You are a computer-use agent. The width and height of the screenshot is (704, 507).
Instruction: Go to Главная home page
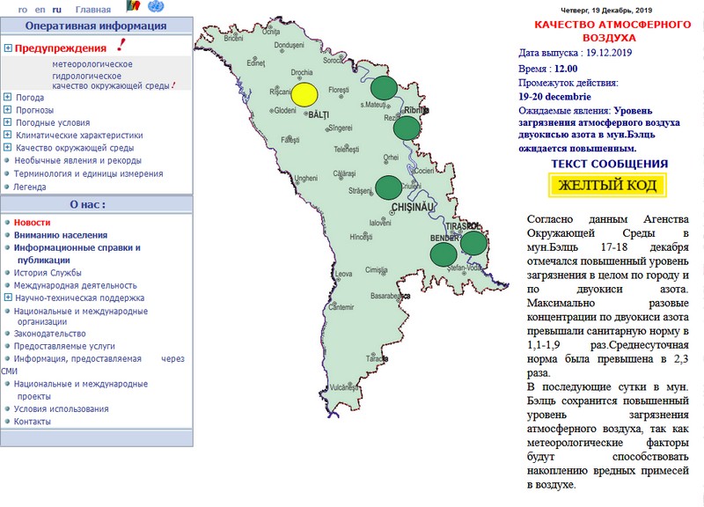(x=93, y=9)
